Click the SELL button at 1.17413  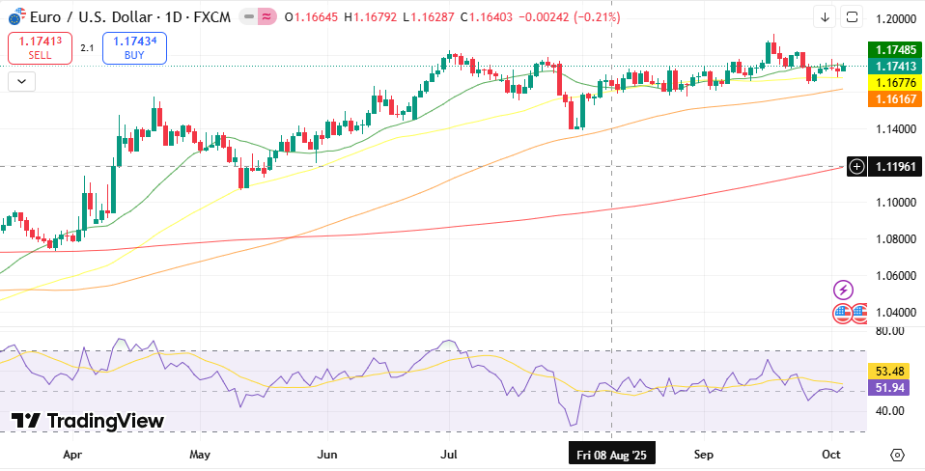[40, 48]
